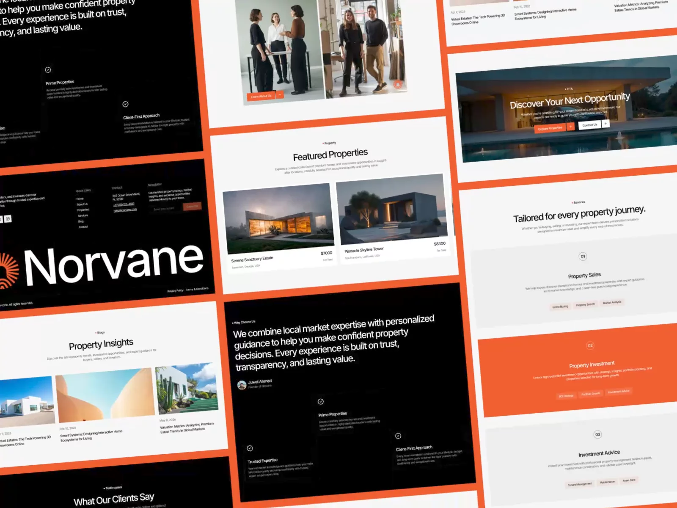Image resolution: width=677 pixels, height=508 pixels.
Task: Open the Serene Sanctuary Estate property image
Action: pos(278,218)
